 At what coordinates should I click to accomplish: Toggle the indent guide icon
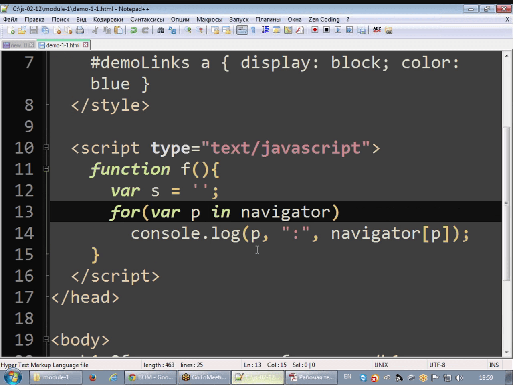point(265,30)
